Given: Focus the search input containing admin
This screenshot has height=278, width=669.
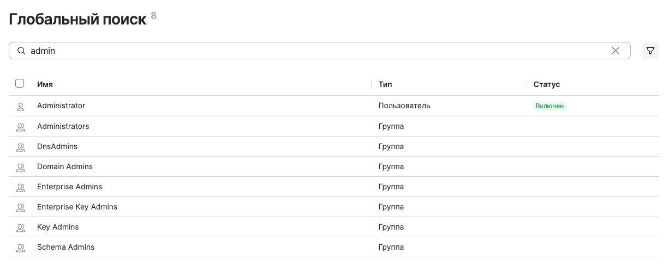Looking at the screenshot, I should (316, 51).
